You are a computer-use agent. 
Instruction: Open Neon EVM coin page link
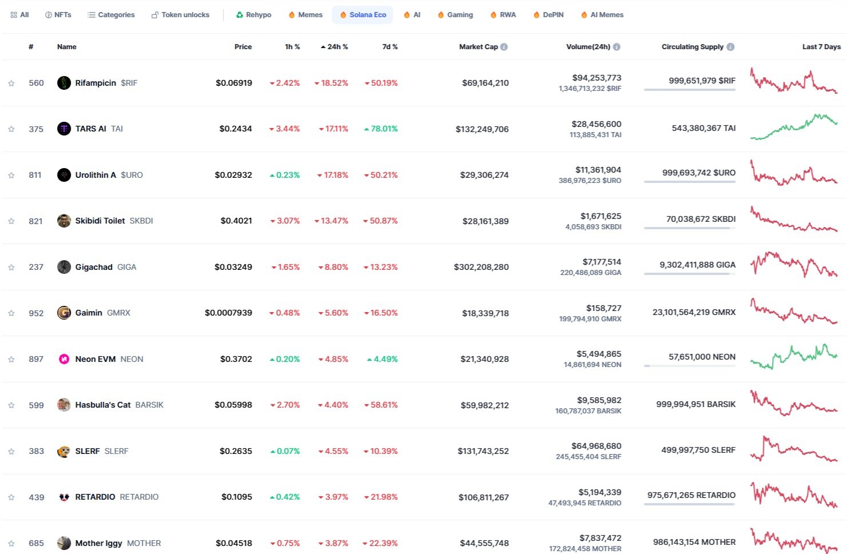click(x=109, y=359)
